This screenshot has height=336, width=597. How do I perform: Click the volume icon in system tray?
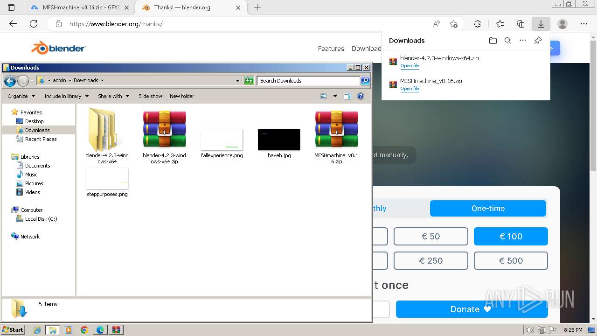click(x=529, y=330)
